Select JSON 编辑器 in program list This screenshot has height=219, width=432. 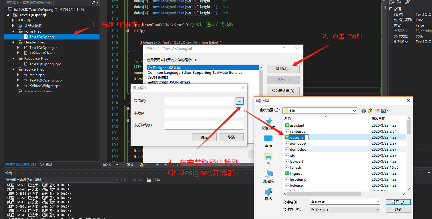point(158,77)
